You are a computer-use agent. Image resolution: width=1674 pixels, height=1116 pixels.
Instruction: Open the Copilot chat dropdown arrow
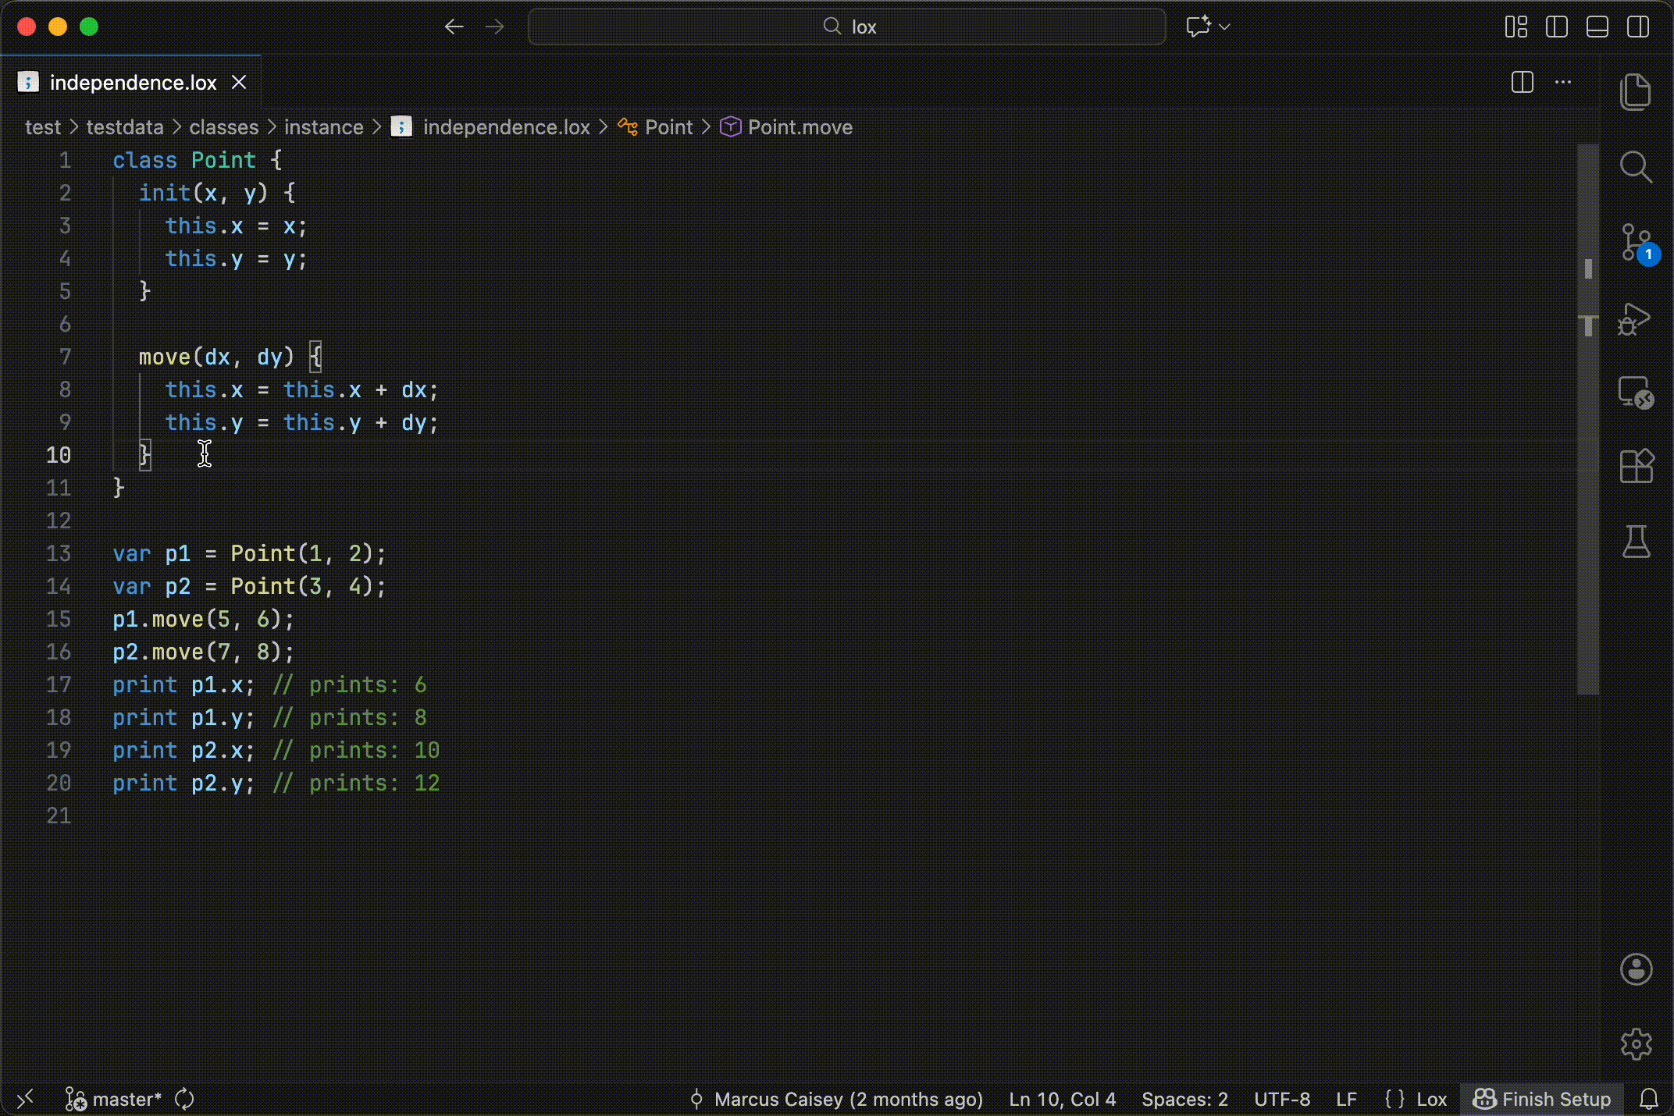(x=1224, y=27)
